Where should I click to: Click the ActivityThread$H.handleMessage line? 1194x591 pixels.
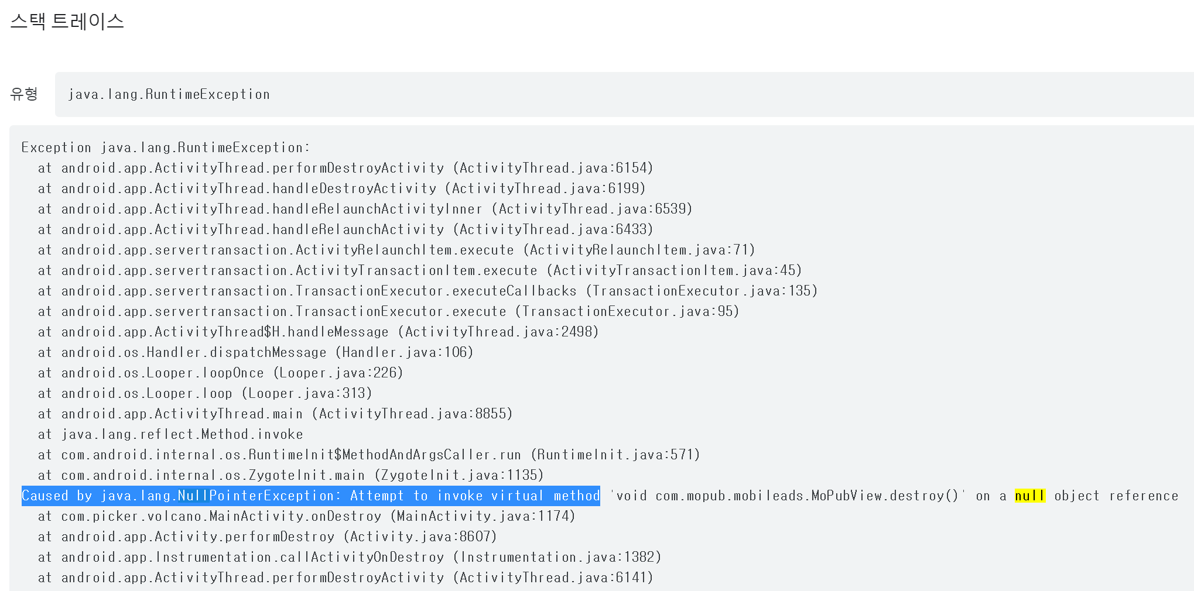pos(318,332)
